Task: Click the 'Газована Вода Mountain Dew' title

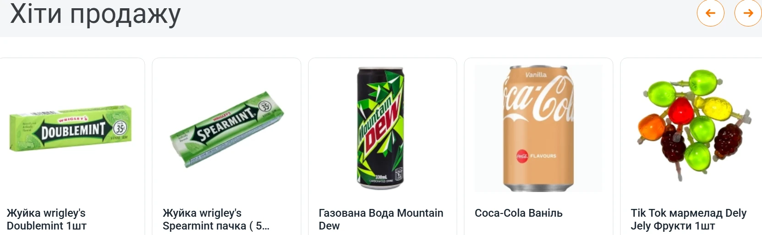Action: 381,219
